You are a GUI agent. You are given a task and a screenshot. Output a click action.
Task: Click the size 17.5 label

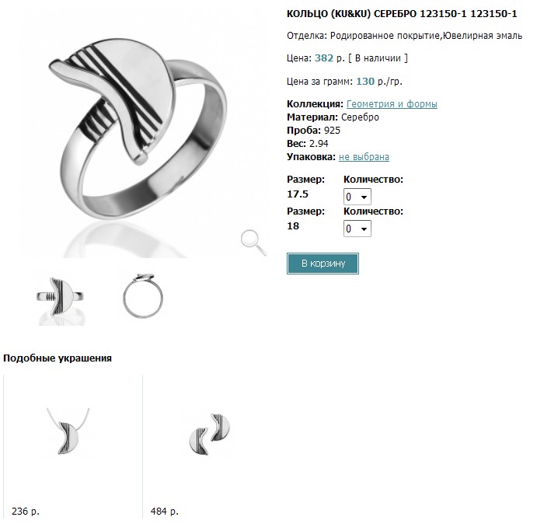[298, 194]
